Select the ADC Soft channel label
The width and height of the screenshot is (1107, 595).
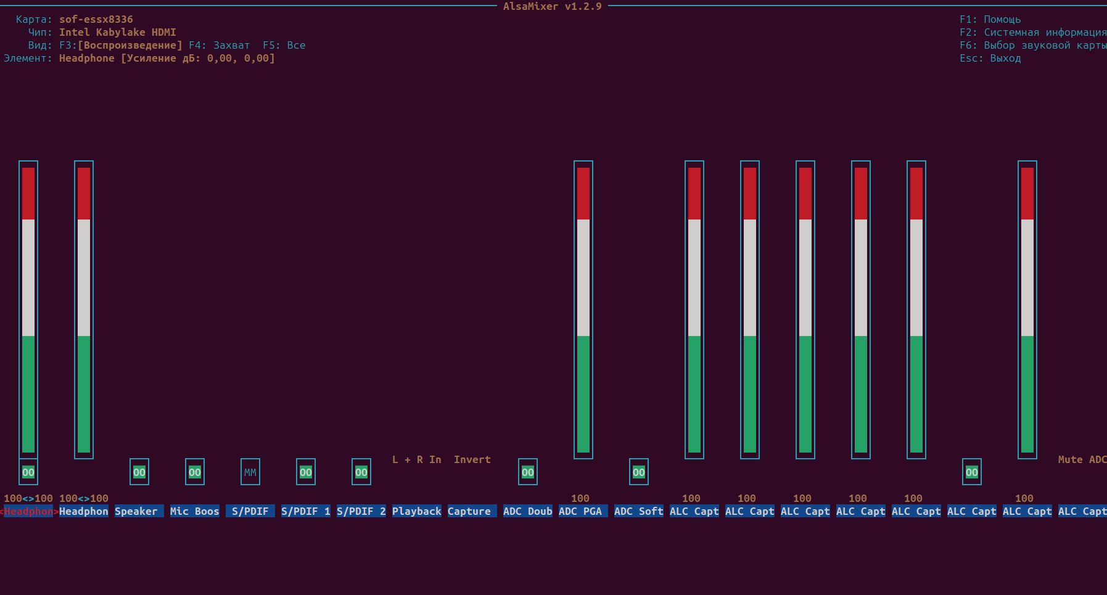639,511
